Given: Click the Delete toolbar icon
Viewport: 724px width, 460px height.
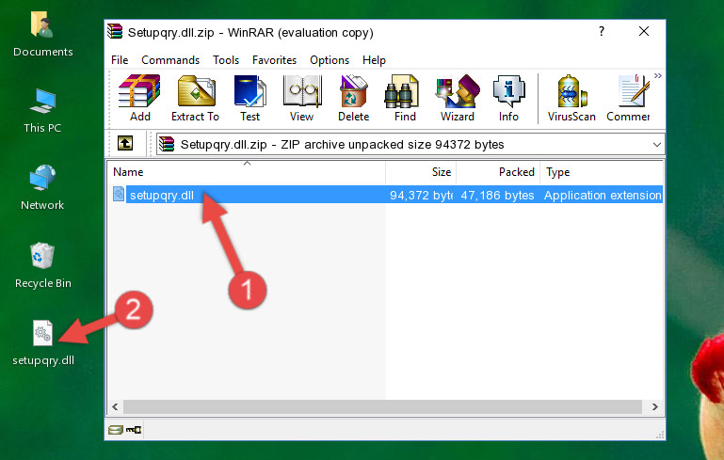Looking at the screenshot, I should [353, 98].
